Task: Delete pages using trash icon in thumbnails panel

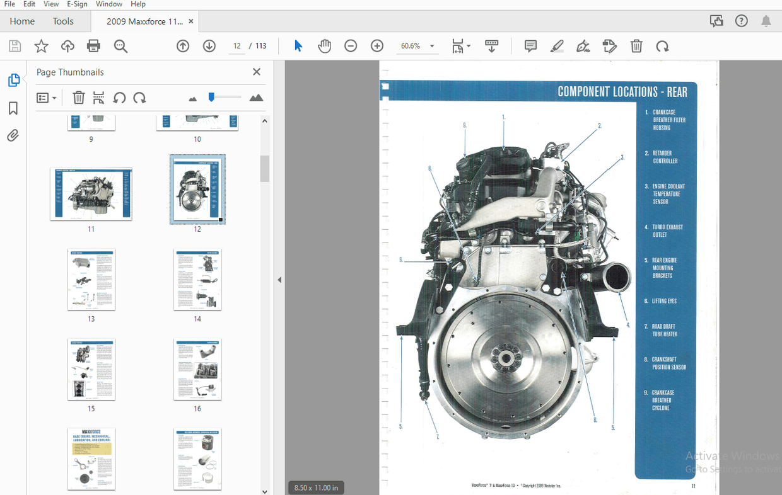Action: 78,97
